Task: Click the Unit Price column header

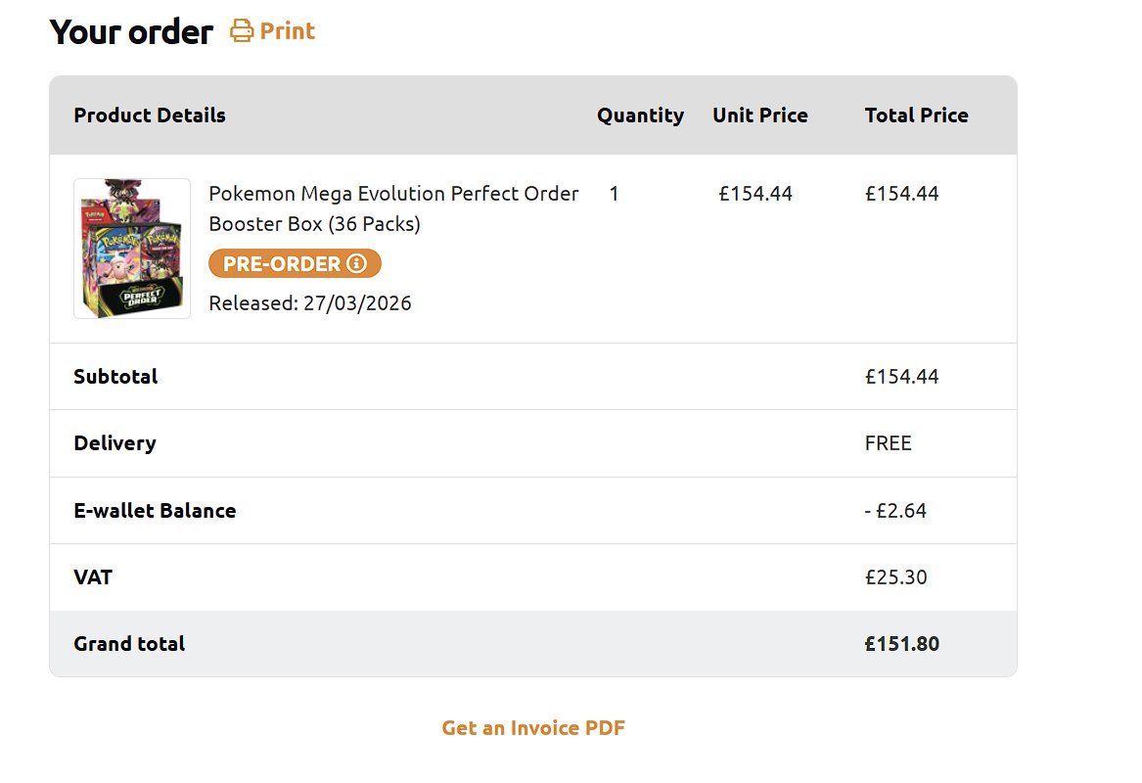Action: tap(760, 115)
